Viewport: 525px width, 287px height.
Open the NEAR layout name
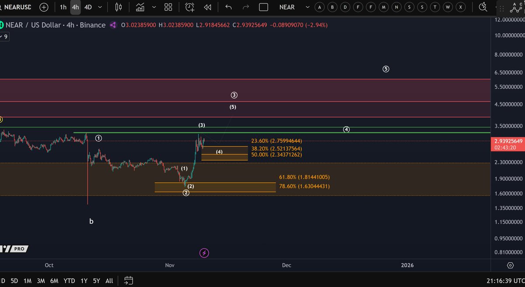tap(287, 7)
